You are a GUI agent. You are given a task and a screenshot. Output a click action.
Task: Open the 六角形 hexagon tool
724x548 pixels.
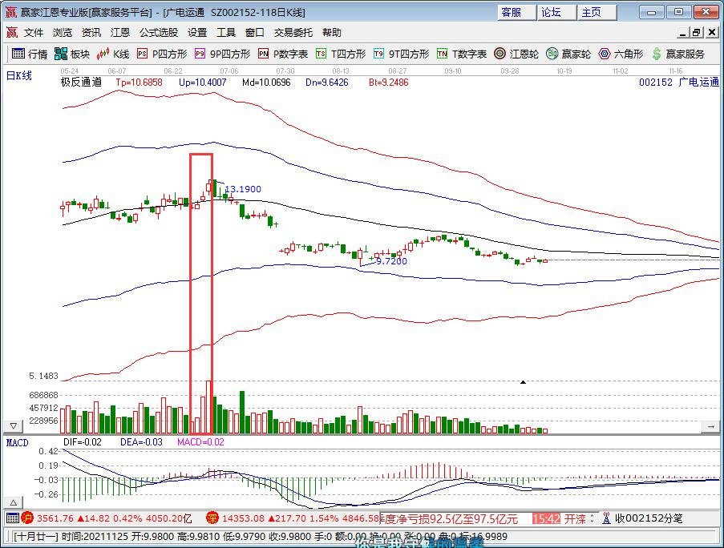(621, 54)
